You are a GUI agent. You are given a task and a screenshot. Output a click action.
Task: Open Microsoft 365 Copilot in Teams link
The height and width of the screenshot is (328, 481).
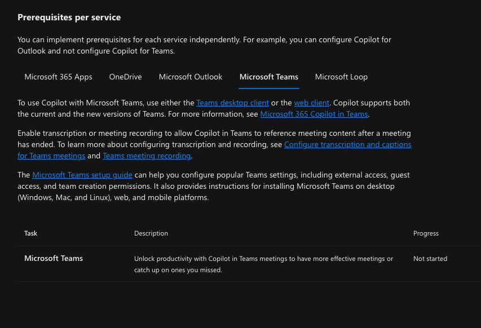(x=314, y=114)
